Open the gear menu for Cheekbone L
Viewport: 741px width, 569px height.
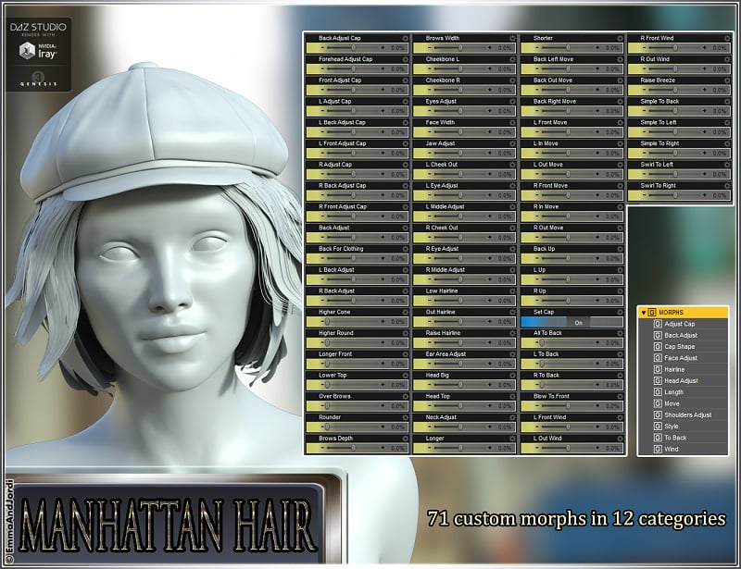[x=512, y=59]
